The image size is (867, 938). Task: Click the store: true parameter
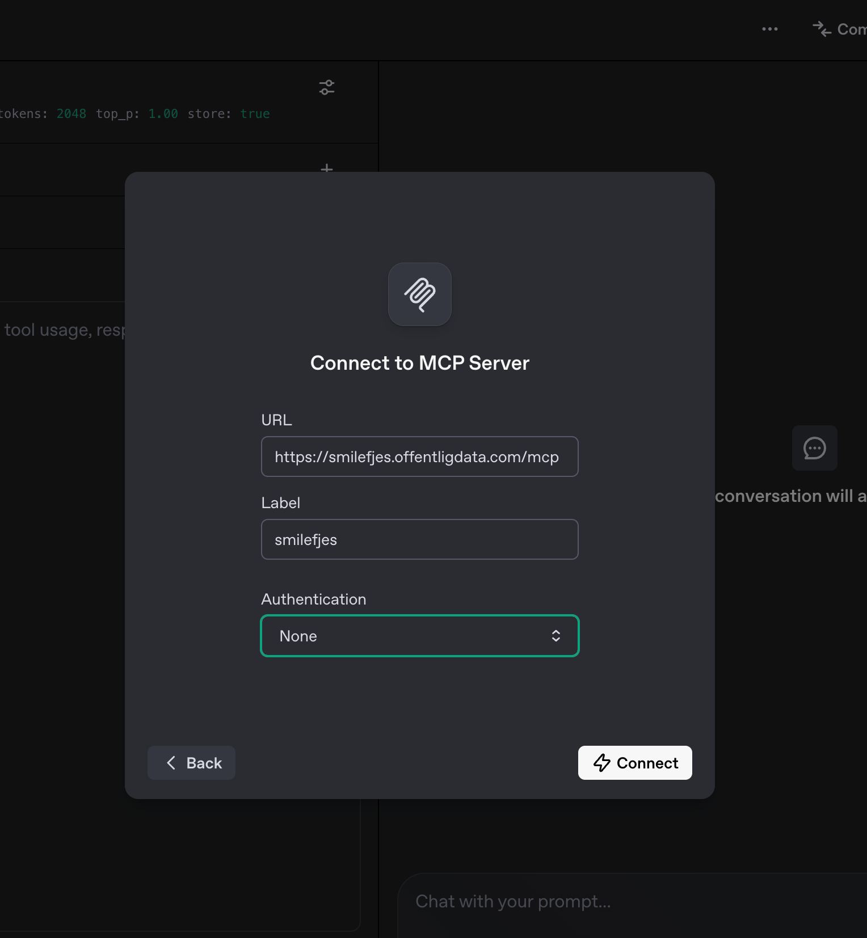click(x=229, y=114)
